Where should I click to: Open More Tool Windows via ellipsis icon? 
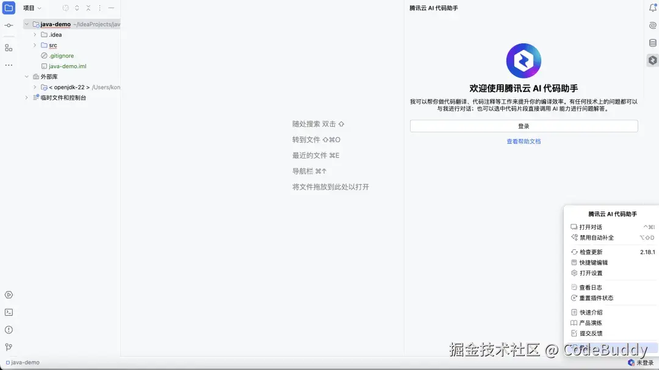9,65
